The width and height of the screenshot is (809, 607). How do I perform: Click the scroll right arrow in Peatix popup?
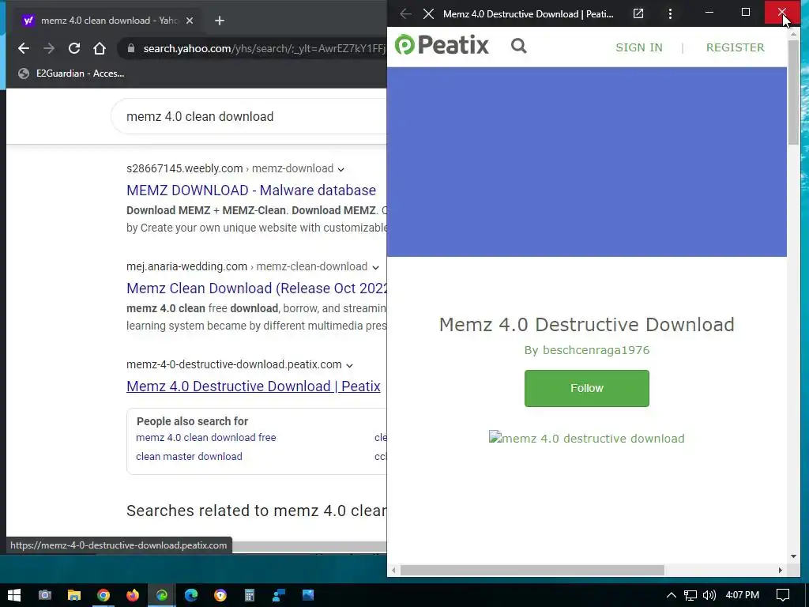pyautogui.click(x=780, y=571)
